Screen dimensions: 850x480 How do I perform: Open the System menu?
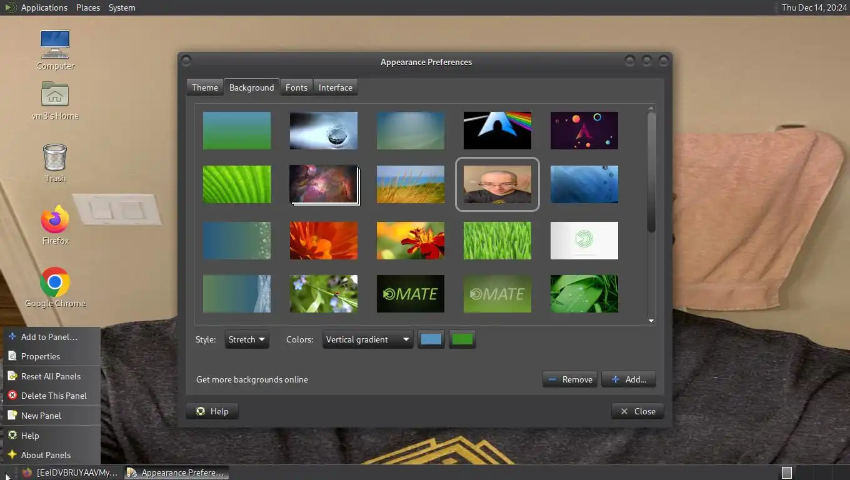(122, 7)
